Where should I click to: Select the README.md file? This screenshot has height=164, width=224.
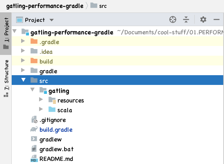[x=56, y=159]
